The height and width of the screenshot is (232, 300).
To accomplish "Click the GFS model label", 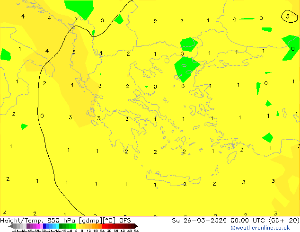I will tap(125, 221).
